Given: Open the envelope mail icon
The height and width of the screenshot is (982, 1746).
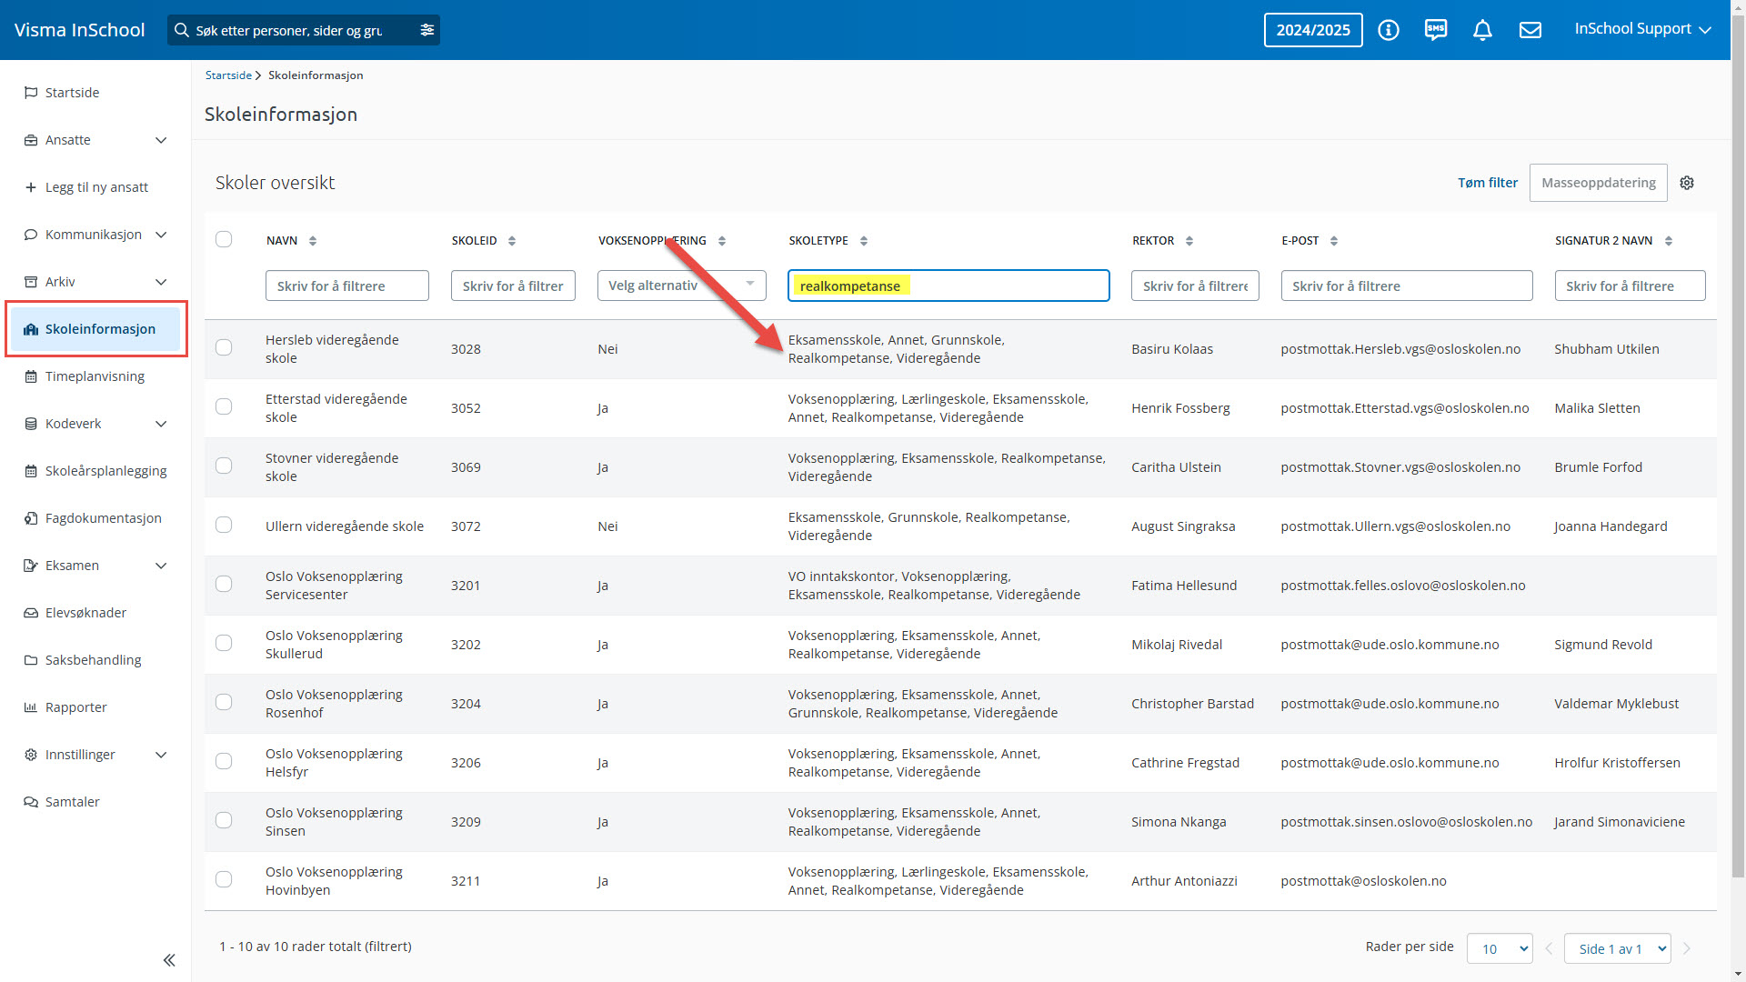Looking at the screenshot, I should click(1530, 30).
